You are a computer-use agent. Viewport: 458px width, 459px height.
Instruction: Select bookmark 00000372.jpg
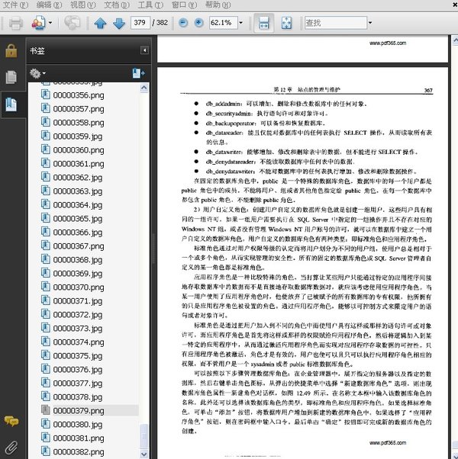pos(78,315)
